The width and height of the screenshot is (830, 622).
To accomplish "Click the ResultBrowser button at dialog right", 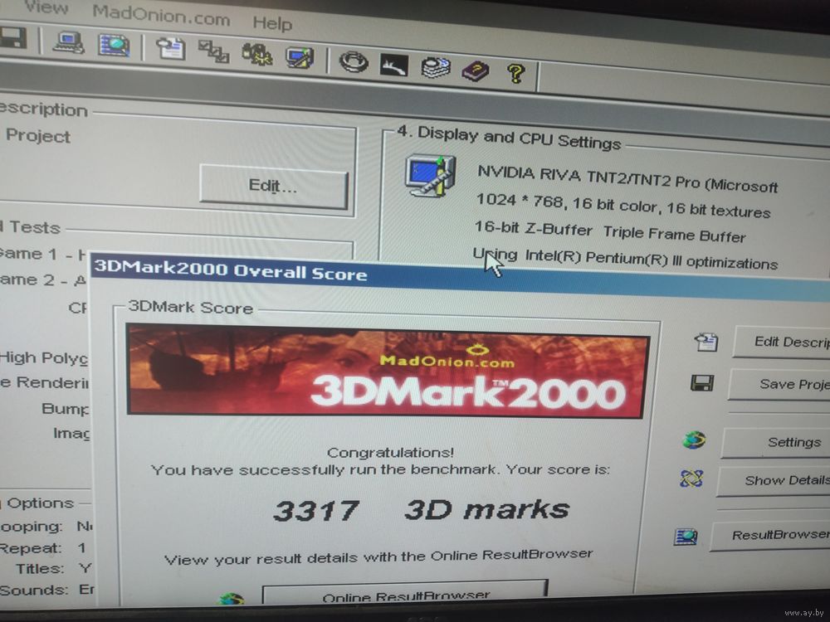I will [x=771, y=536].
